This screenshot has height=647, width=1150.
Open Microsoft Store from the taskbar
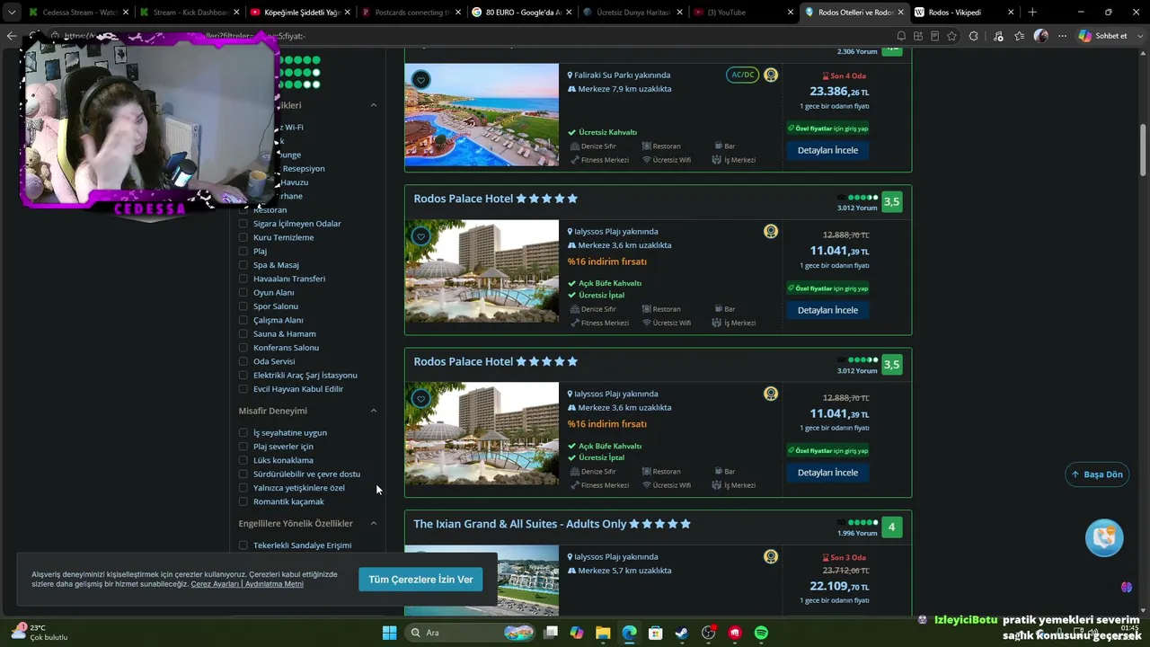pos(656,633)
